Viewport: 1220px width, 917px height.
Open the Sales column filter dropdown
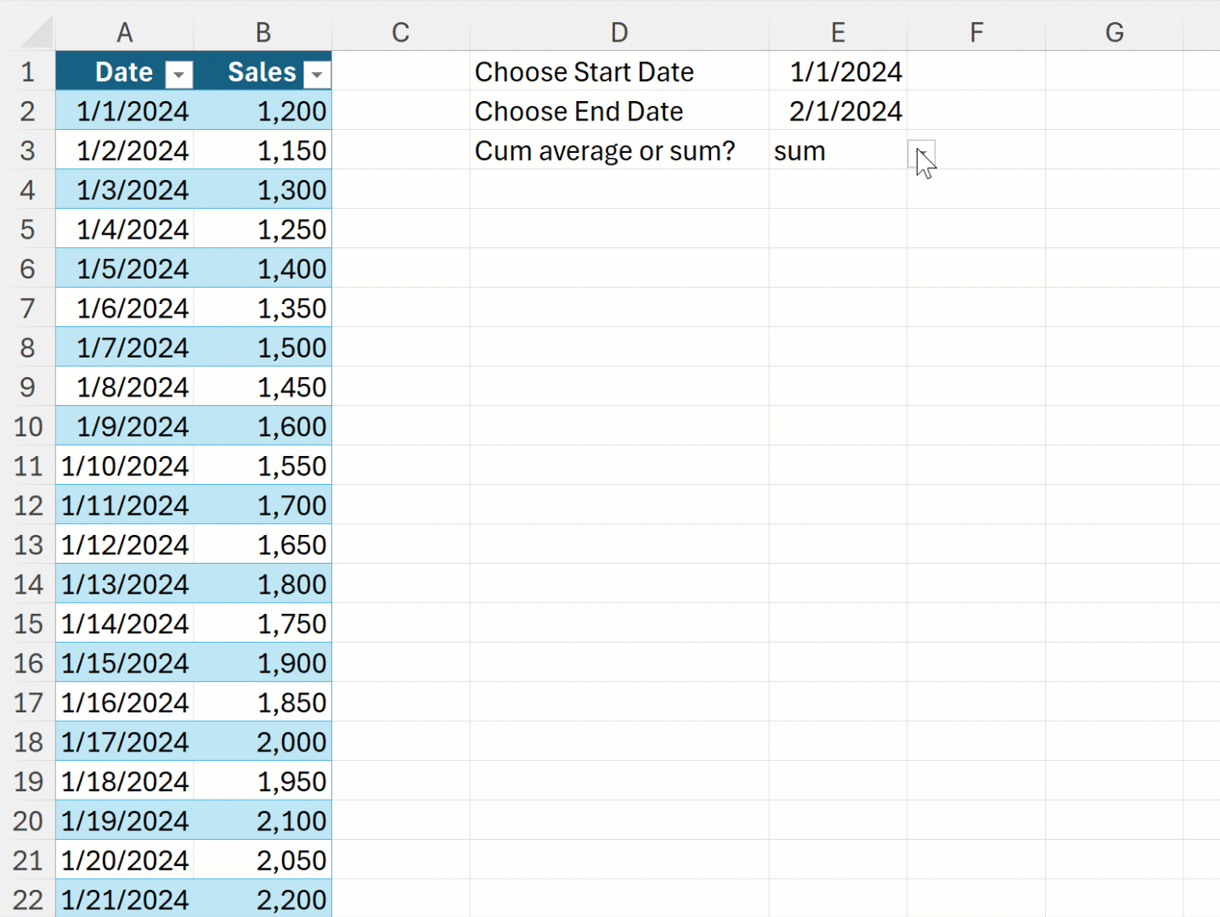(316, 75)
